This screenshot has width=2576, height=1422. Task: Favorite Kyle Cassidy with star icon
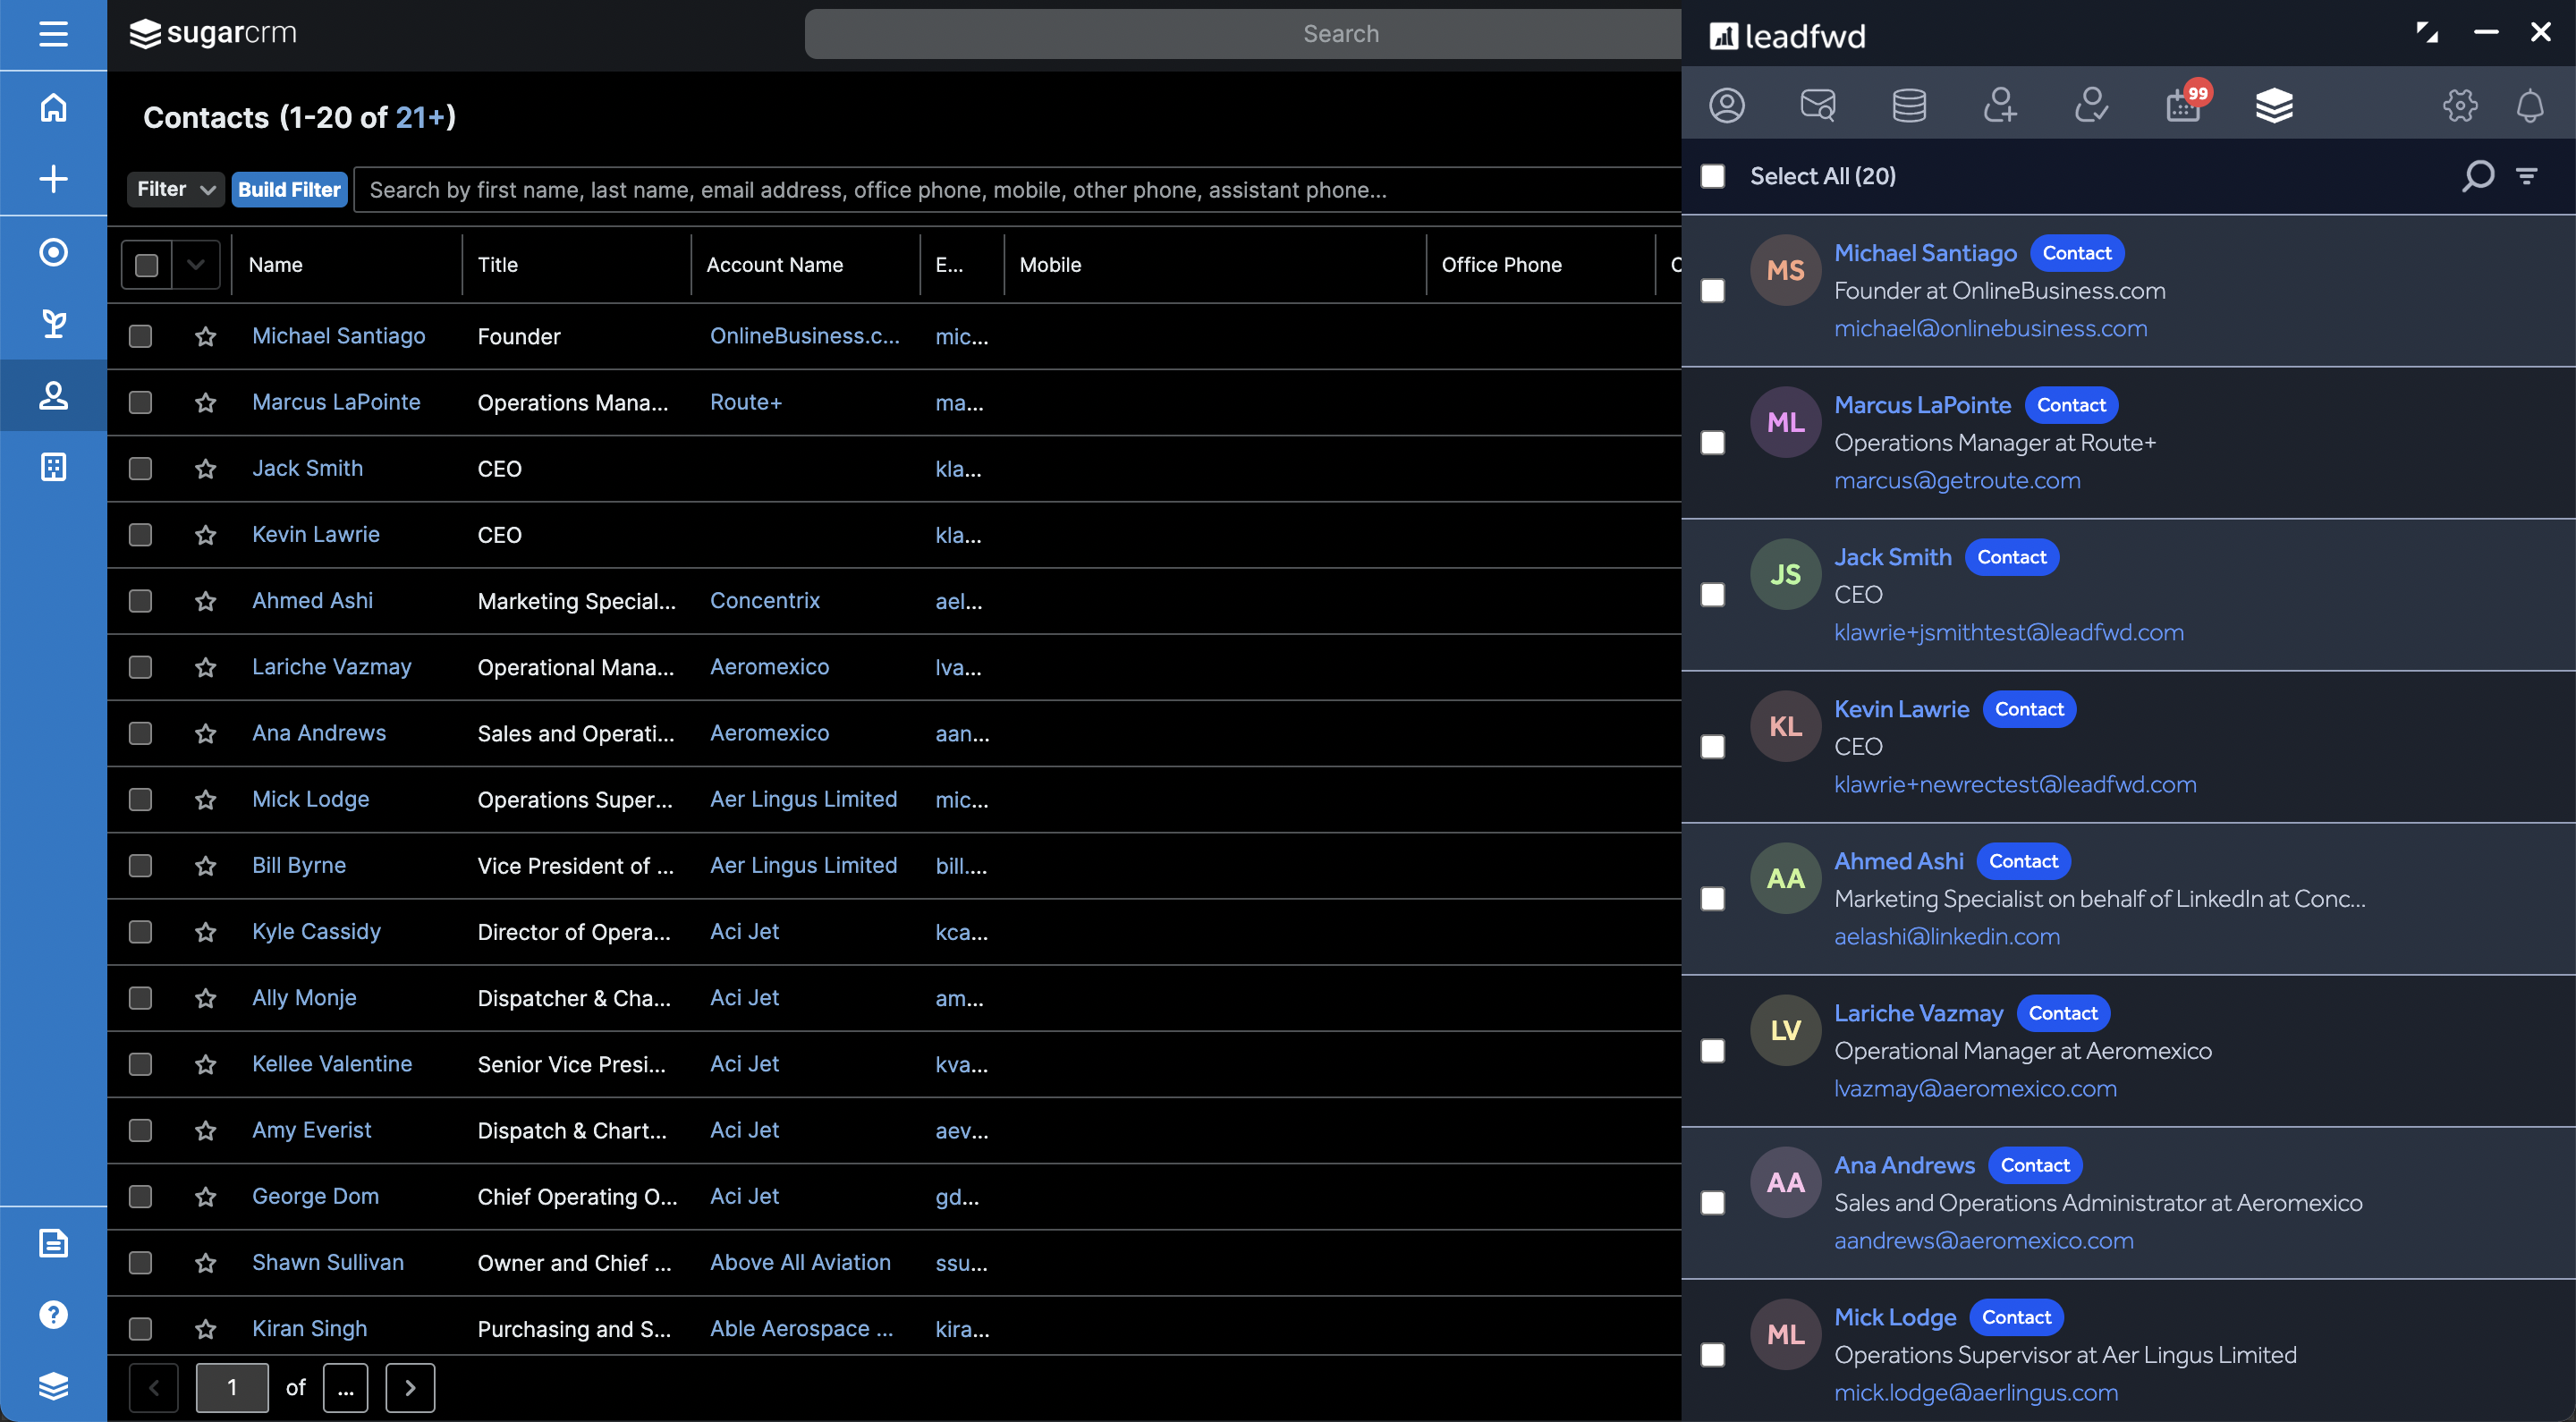pos(206,932)
